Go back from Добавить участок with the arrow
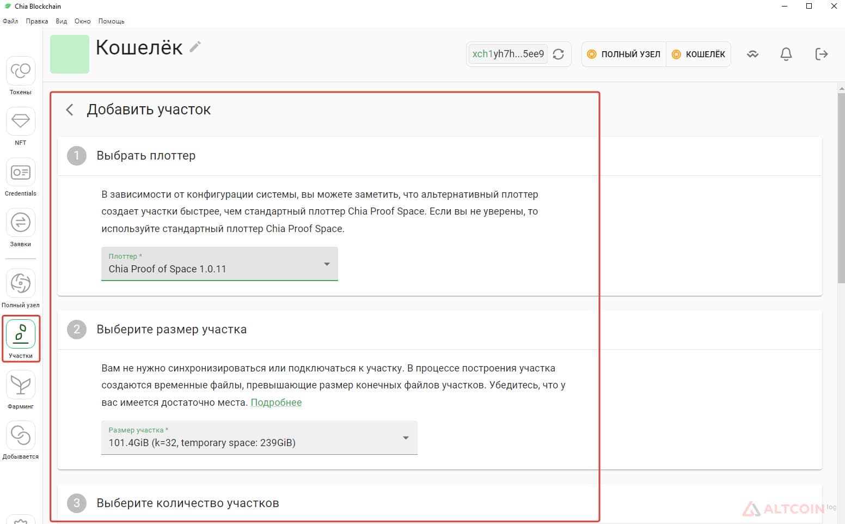Image resolution: width=845 pixels, height=524 pixels. tap(70, 109)
